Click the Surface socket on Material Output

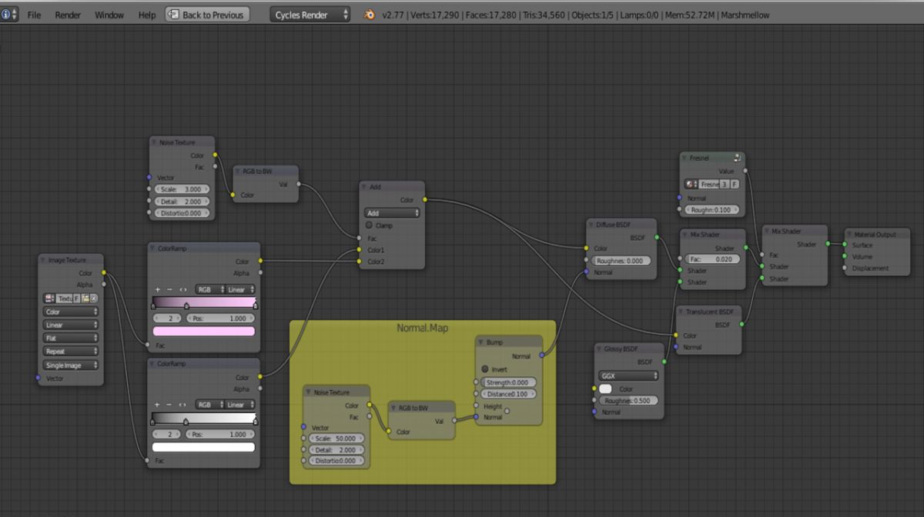(845, 245)
